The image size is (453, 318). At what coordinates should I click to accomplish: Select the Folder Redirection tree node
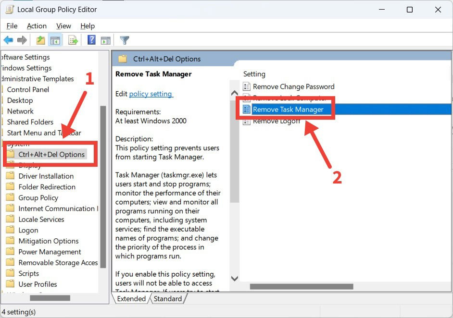point(47,187)
